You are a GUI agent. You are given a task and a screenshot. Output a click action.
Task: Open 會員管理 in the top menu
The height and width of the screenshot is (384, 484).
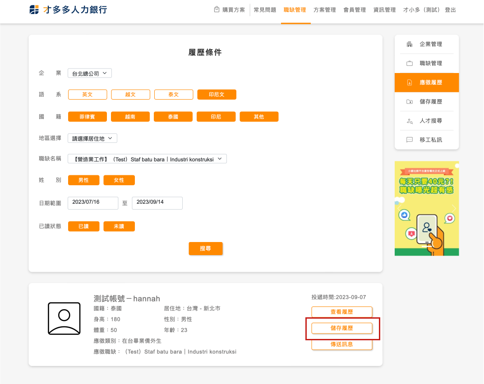point(355,10)
